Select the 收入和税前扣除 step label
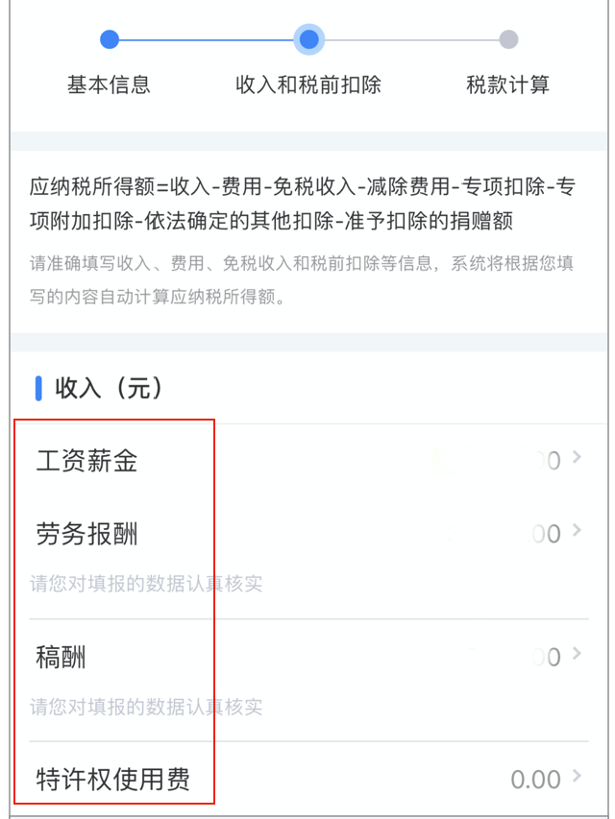The width and height of the screenshot is (615, 819). (x=308, y=84)
